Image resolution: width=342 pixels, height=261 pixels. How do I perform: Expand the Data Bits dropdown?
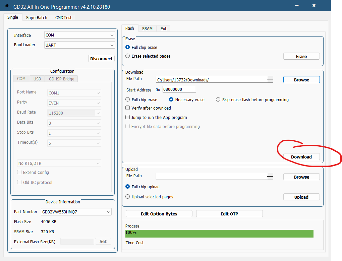74,123
